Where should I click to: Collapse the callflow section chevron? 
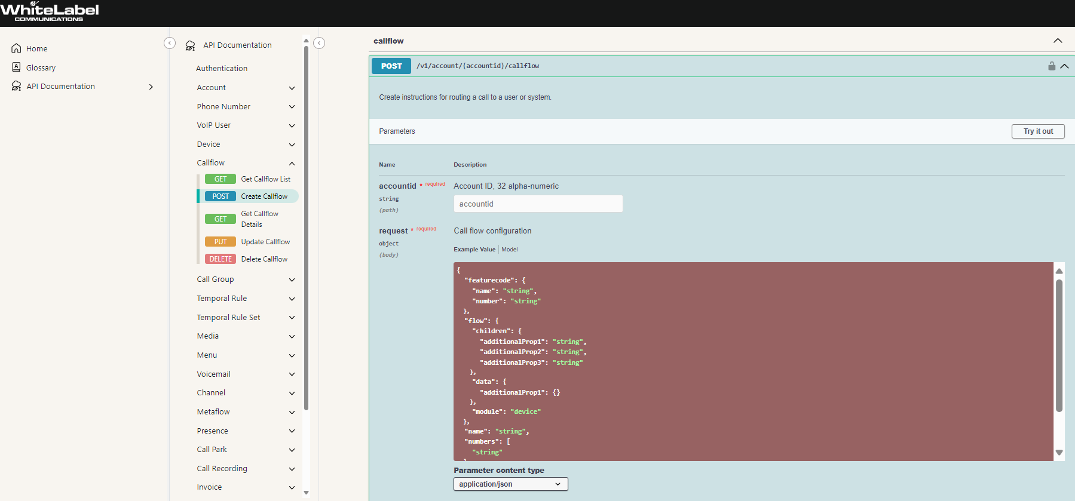tap(1057, 41)
